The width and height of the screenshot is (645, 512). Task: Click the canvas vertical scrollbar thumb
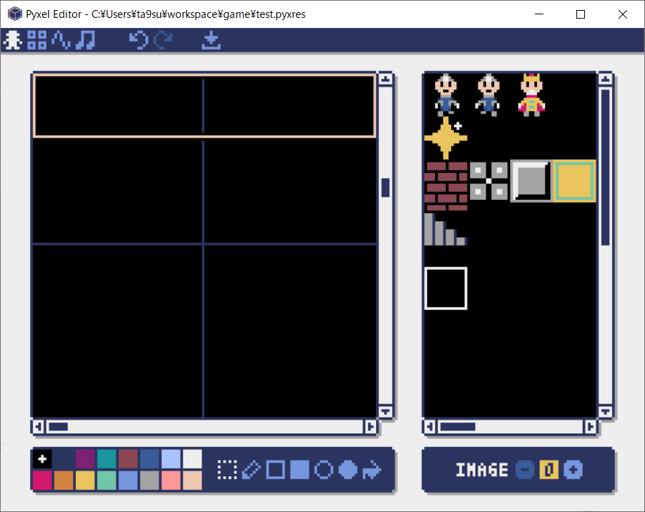385,188
